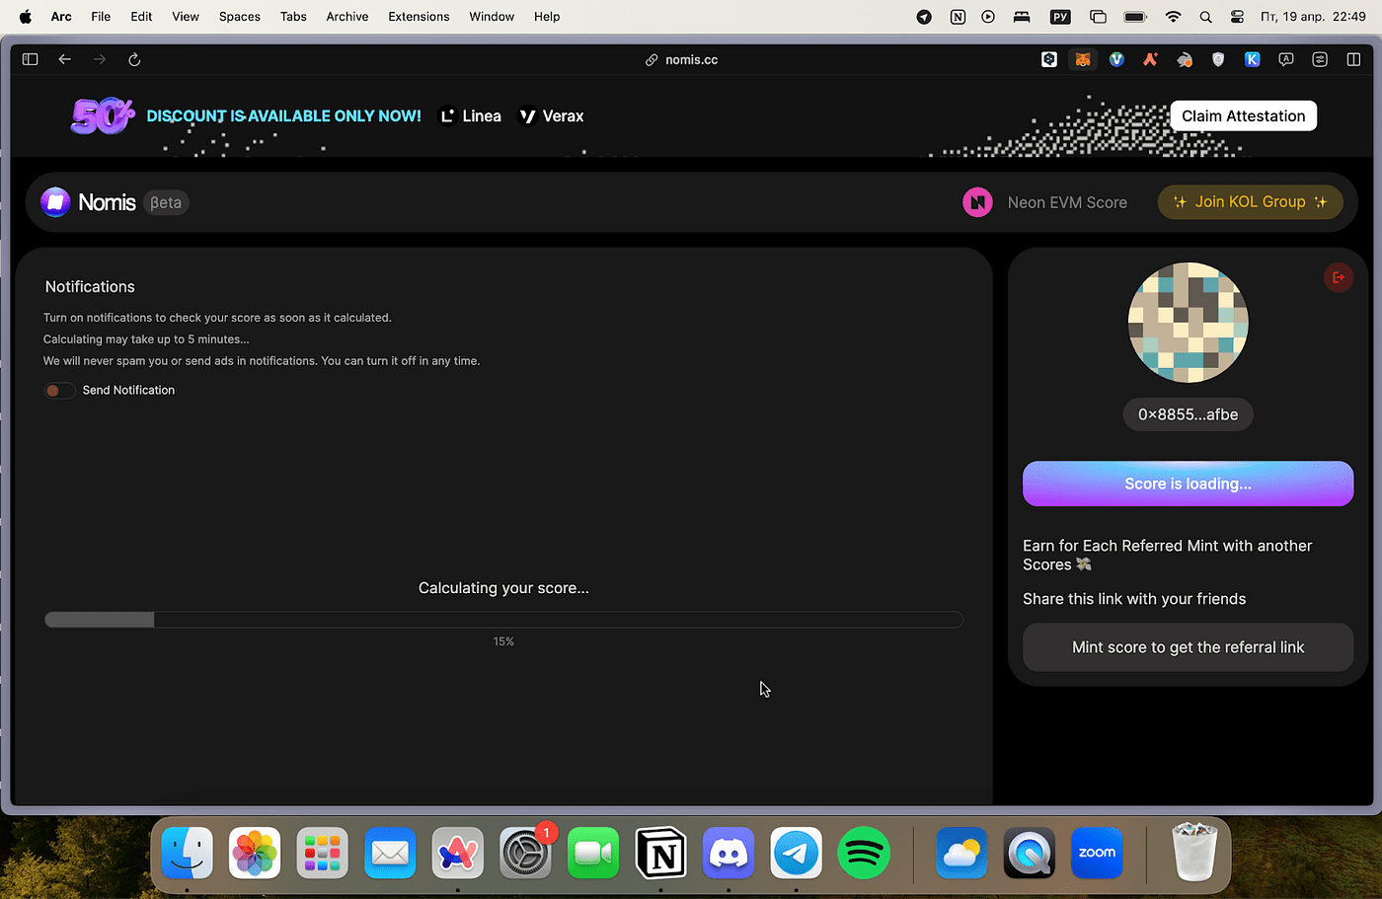The image size is (1382, 899).
Task: Click the red logout icon
Action: (x=1339, y=277)
